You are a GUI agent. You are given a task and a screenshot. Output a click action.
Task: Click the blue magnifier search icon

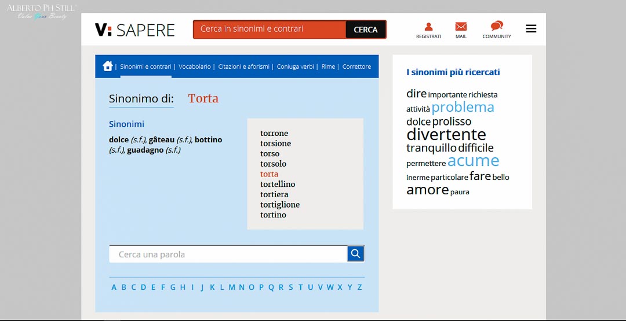point(355,254)
